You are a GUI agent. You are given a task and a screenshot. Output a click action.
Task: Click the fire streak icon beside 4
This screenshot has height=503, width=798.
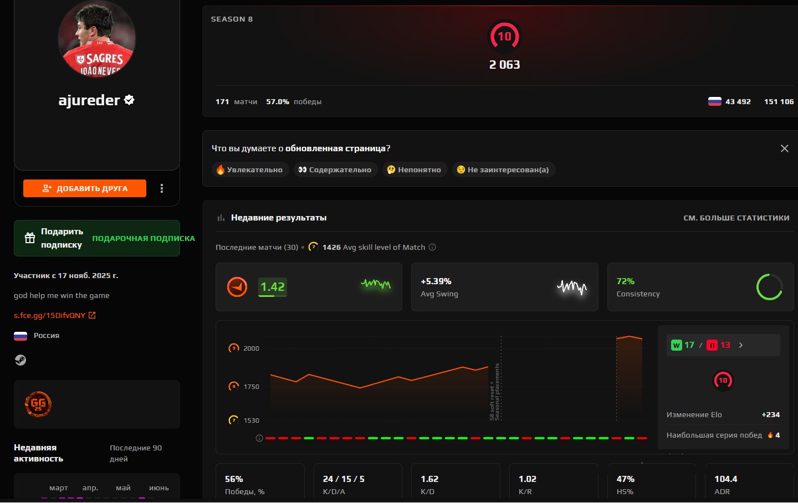point(770,435)
